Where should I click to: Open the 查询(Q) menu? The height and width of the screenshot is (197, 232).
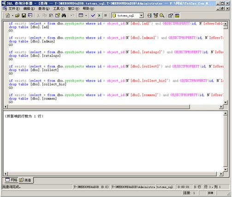coord(44,9)
